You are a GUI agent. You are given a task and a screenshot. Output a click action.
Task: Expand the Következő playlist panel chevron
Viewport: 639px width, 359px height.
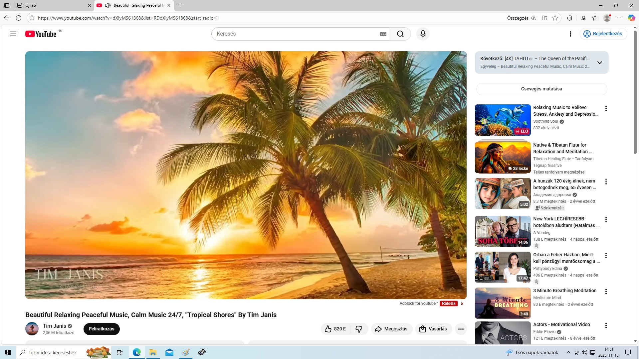pyautogui.click(x=599, y=62)
